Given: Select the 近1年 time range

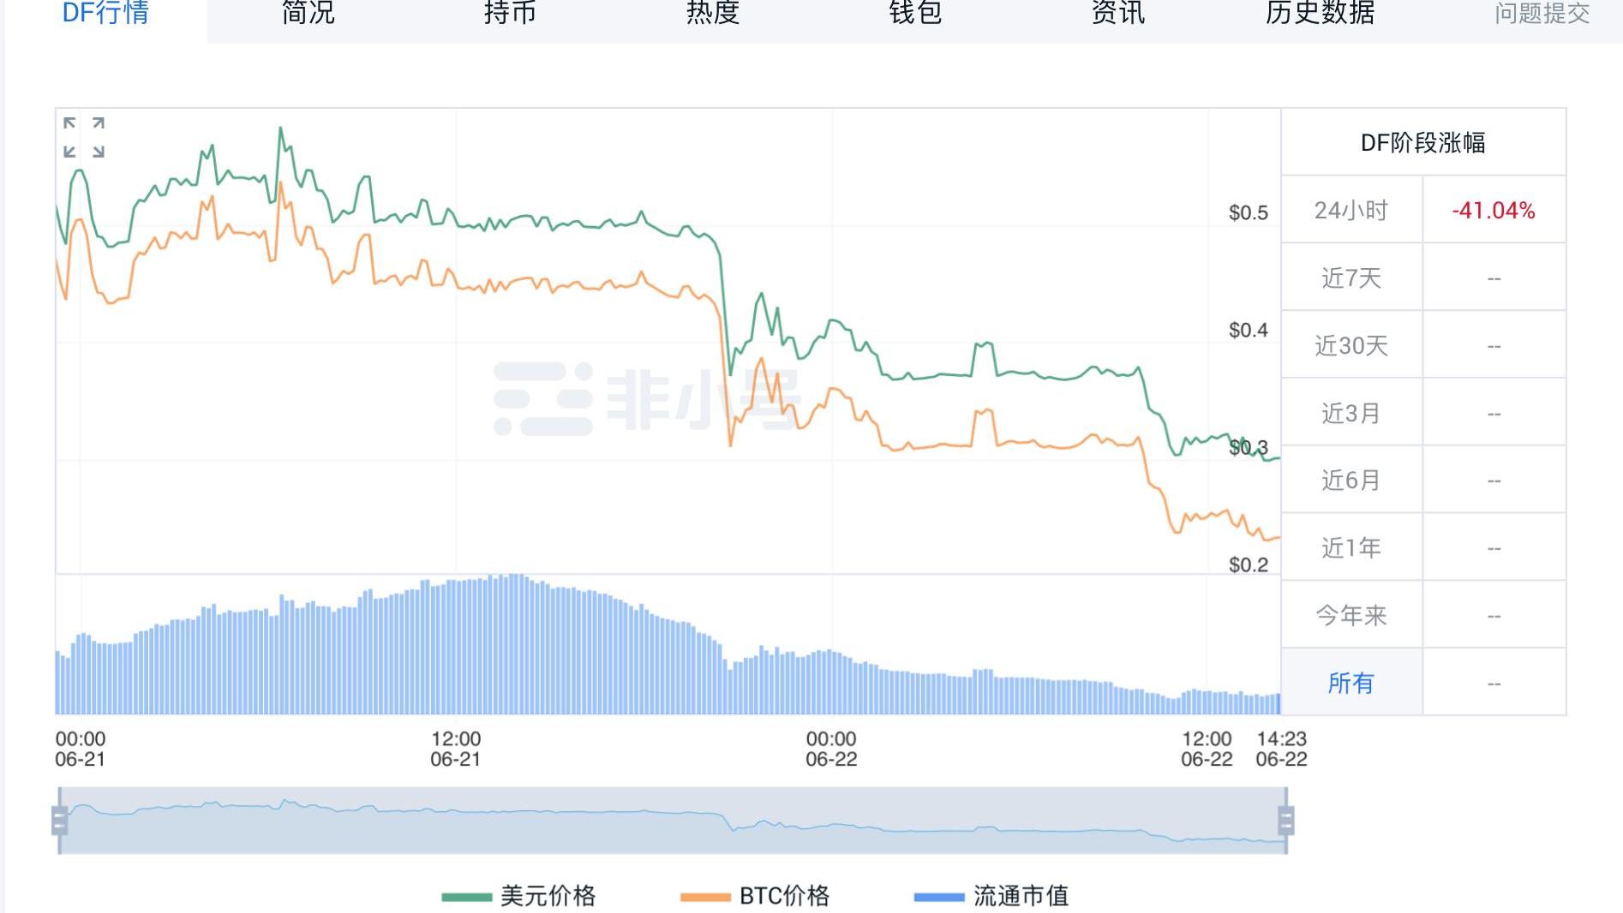Looking at the screenshot, I should 1351,547.
